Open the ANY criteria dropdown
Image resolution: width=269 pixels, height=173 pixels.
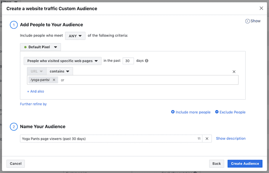coord(75,36)
